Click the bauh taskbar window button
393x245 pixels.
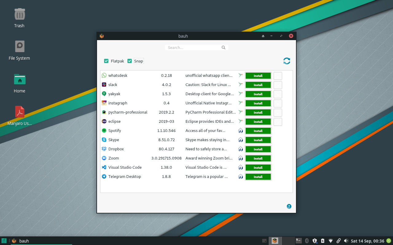(41, 241)
